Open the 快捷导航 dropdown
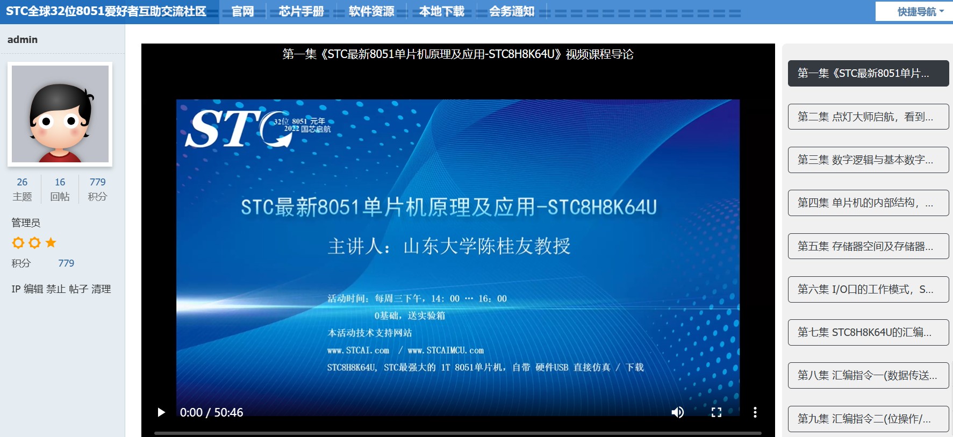 pos(920,11)
